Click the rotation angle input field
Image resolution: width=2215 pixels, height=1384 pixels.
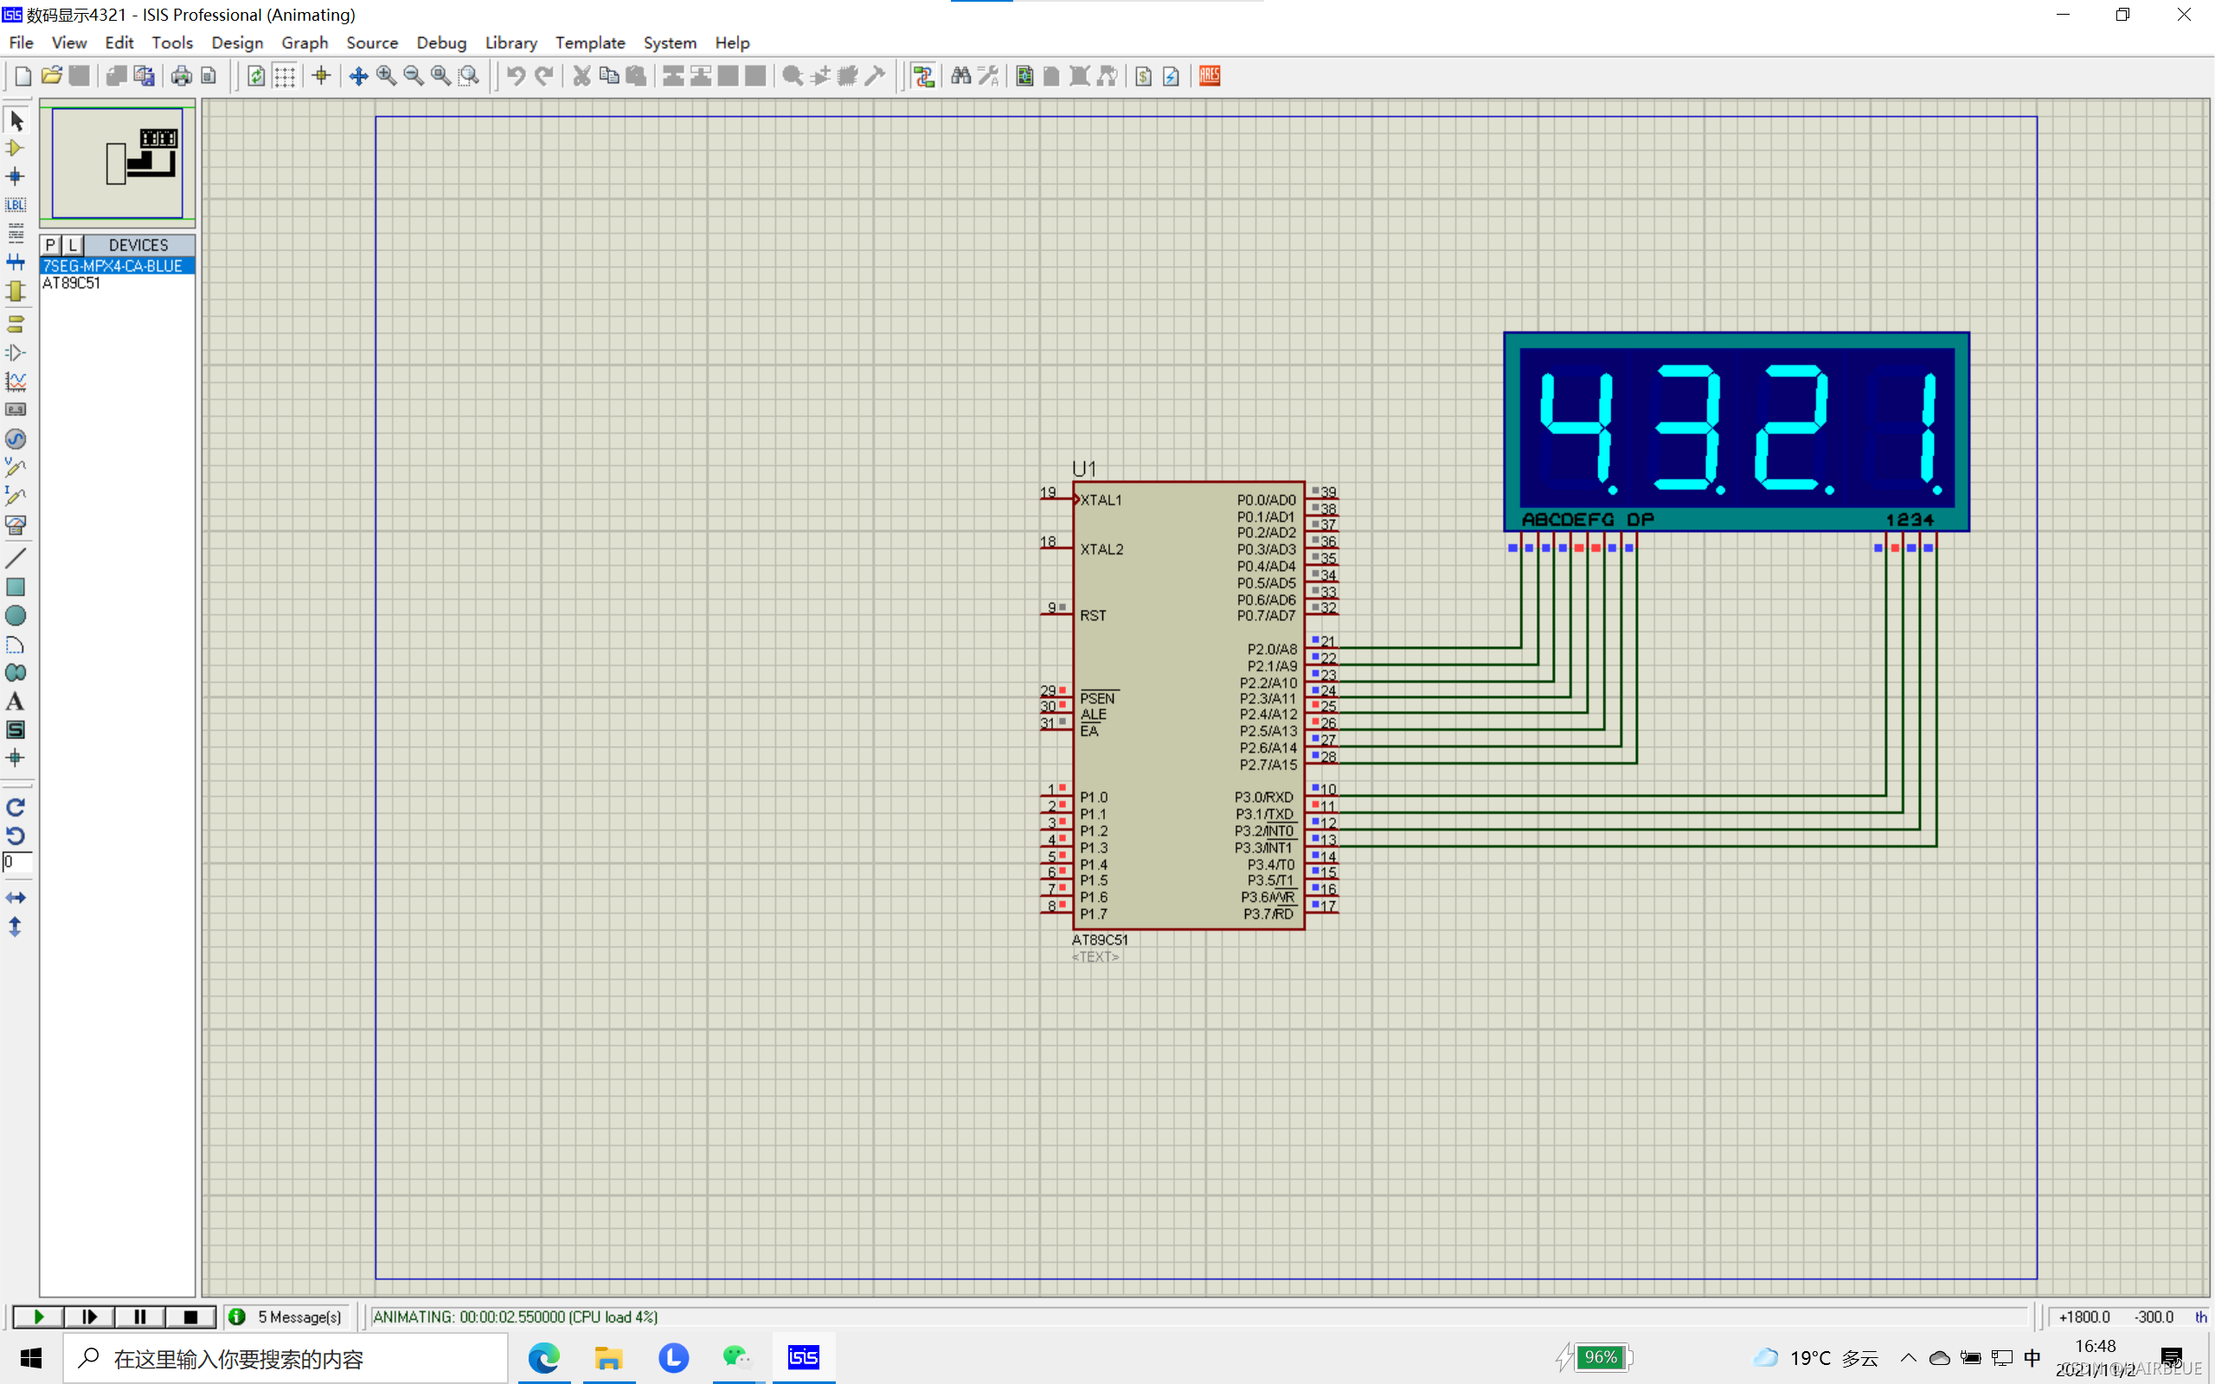coord(16,862)
